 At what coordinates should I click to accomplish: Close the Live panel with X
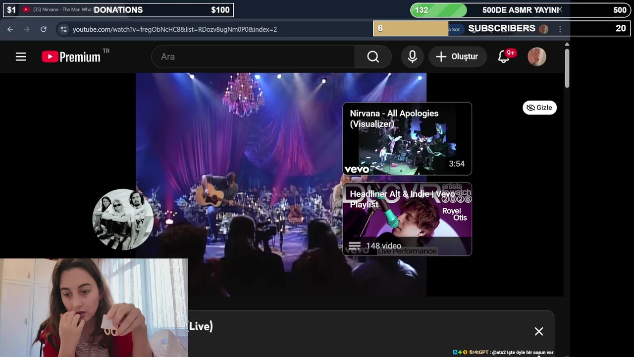tap(539, 331)
